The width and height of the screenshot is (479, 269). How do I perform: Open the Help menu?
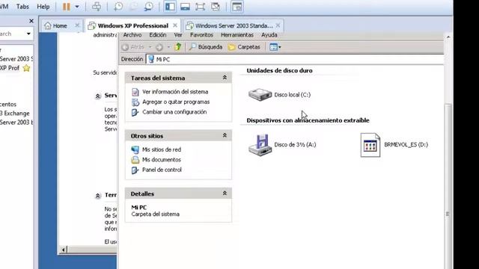(x=43, y=7)
